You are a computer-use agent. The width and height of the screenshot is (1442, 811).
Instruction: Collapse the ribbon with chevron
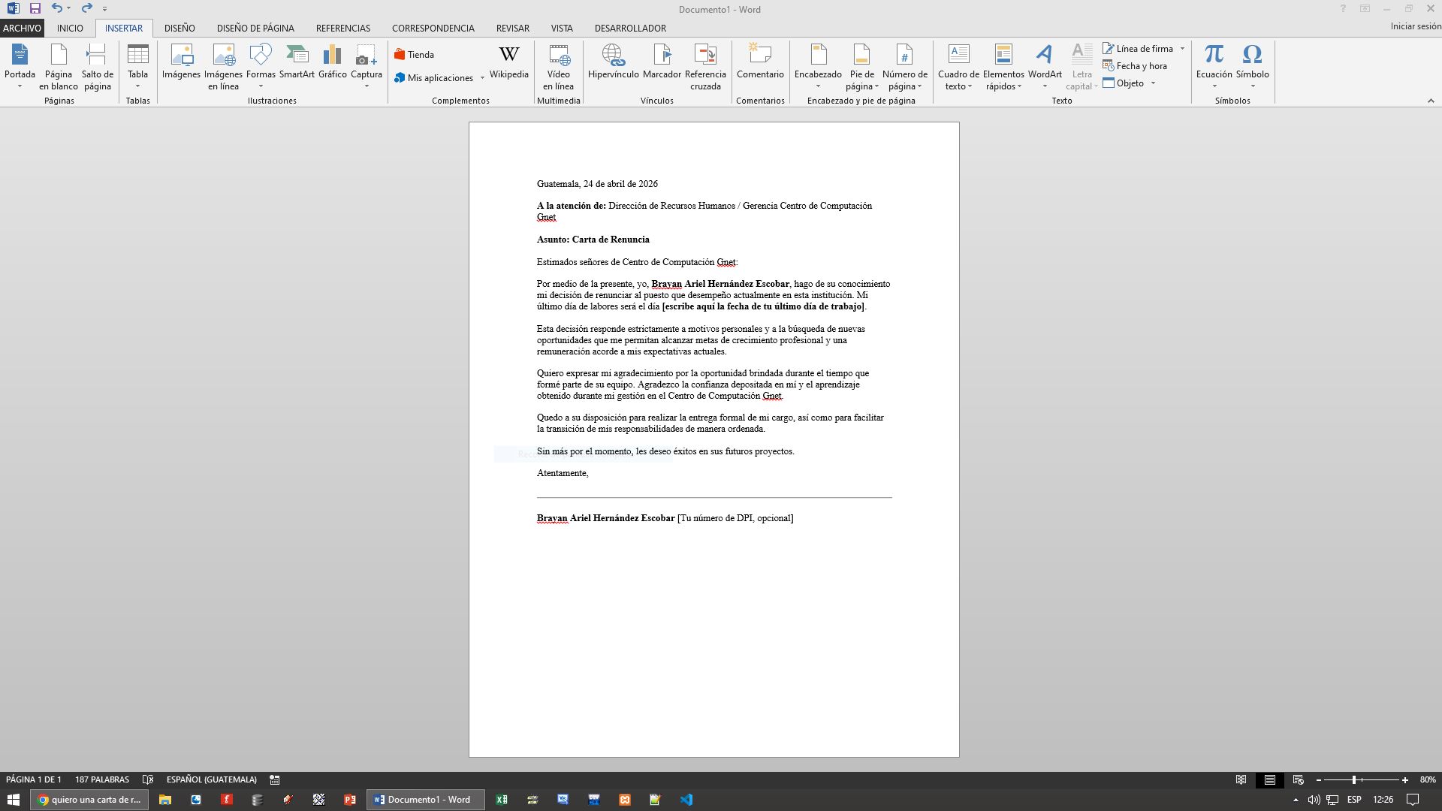(x=1430, y=101)
